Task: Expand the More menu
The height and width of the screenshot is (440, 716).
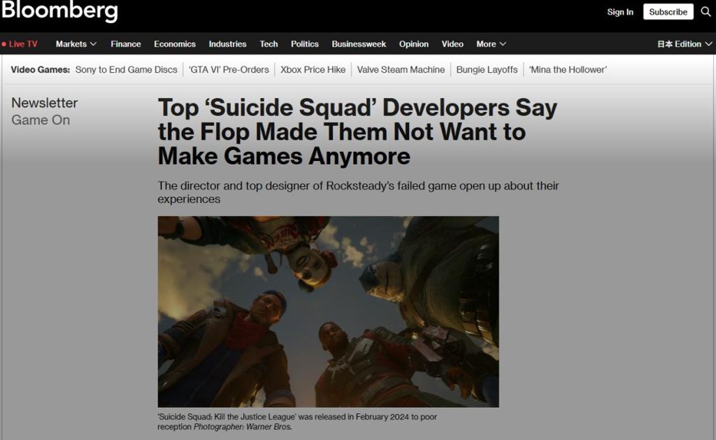Action: (492, 44)
